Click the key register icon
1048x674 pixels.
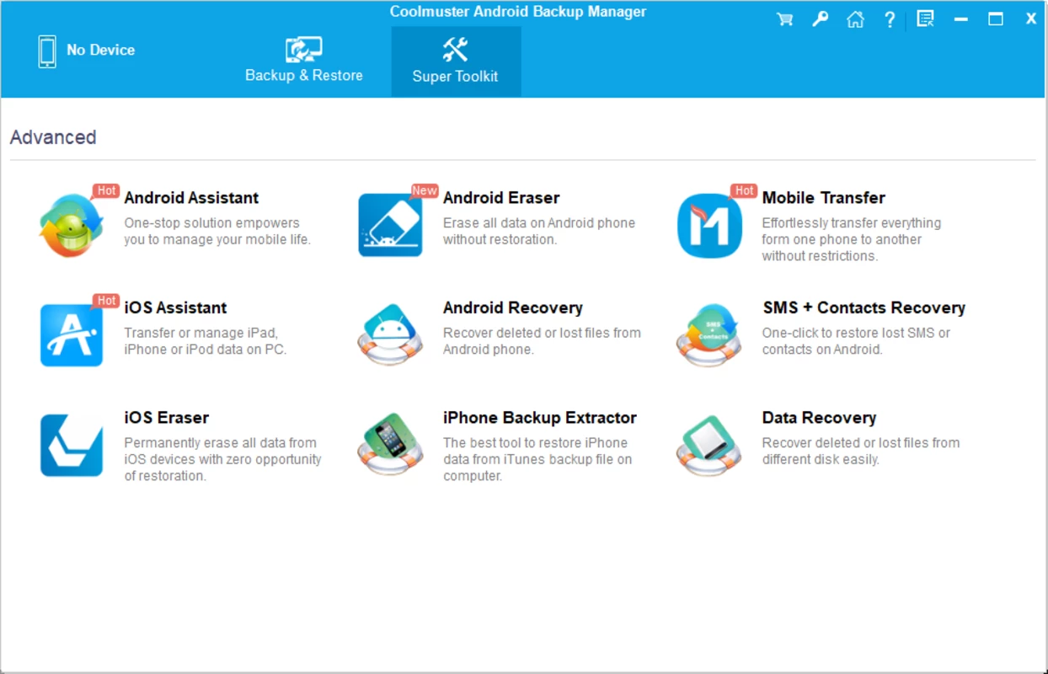point(820,19)
